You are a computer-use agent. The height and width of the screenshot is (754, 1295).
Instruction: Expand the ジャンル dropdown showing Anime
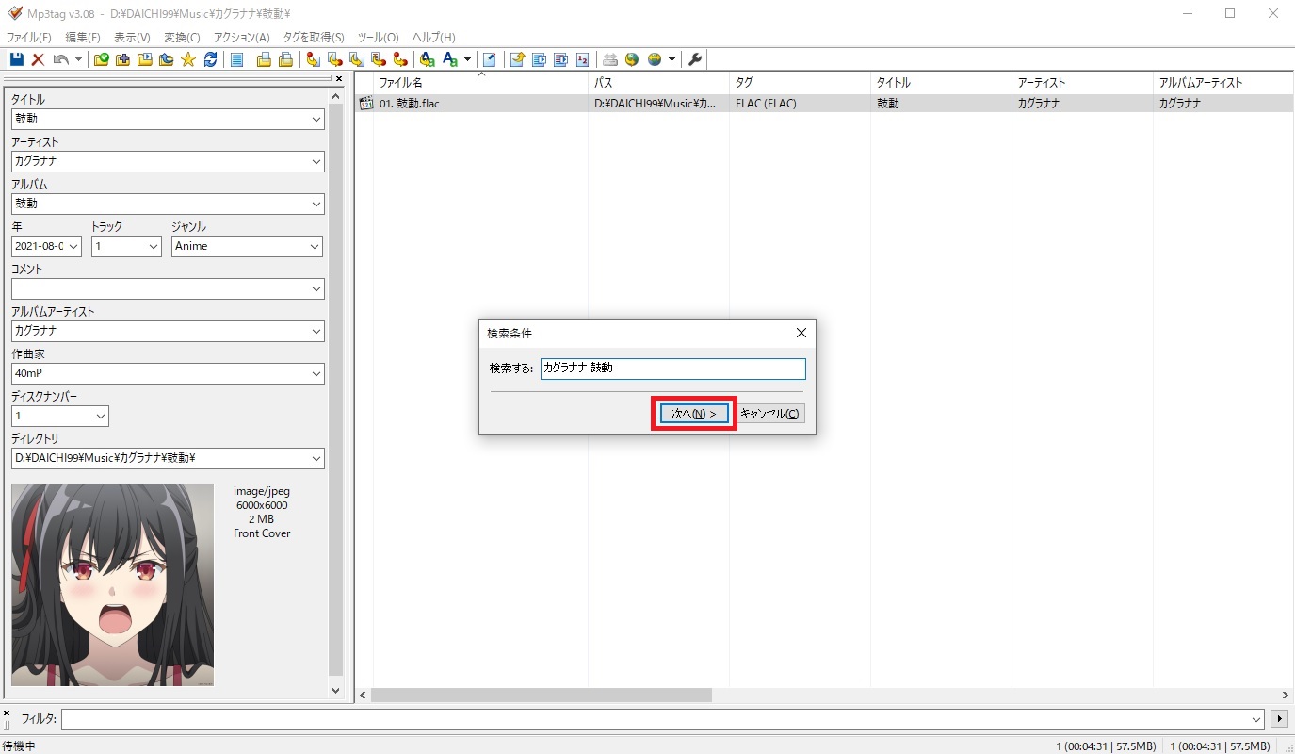pyautogui.click(x=315, y=246)
